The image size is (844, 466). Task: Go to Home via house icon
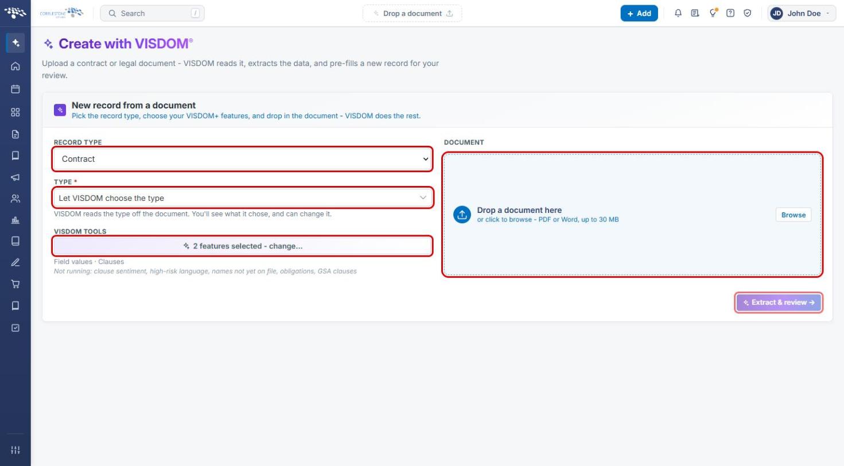pos(15,66)
